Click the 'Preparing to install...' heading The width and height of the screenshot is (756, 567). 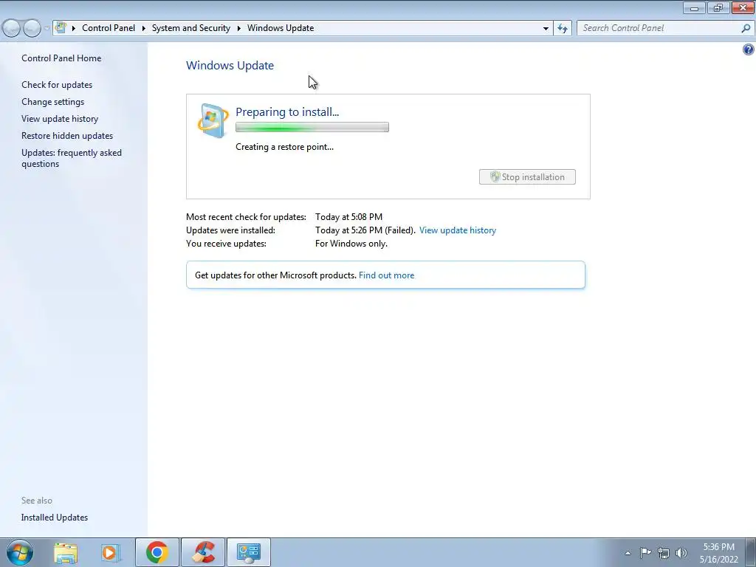(x=287, y=112)
